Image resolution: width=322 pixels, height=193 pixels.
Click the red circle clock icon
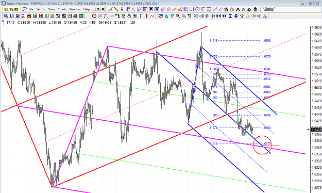tap(94, 16)
